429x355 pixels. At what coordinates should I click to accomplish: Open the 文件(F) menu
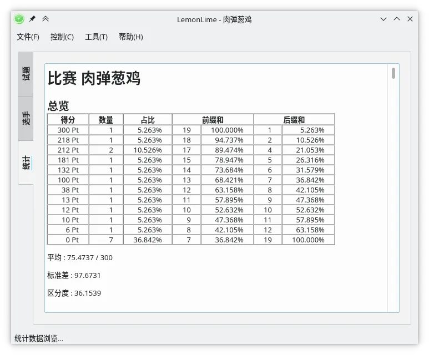(28, 37)
